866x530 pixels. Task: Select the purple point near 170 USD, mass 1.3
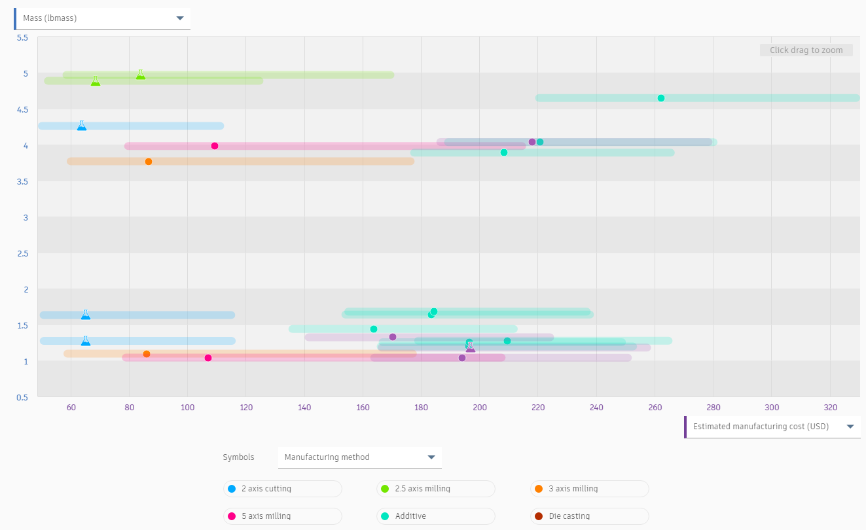(x=393, y=337)
